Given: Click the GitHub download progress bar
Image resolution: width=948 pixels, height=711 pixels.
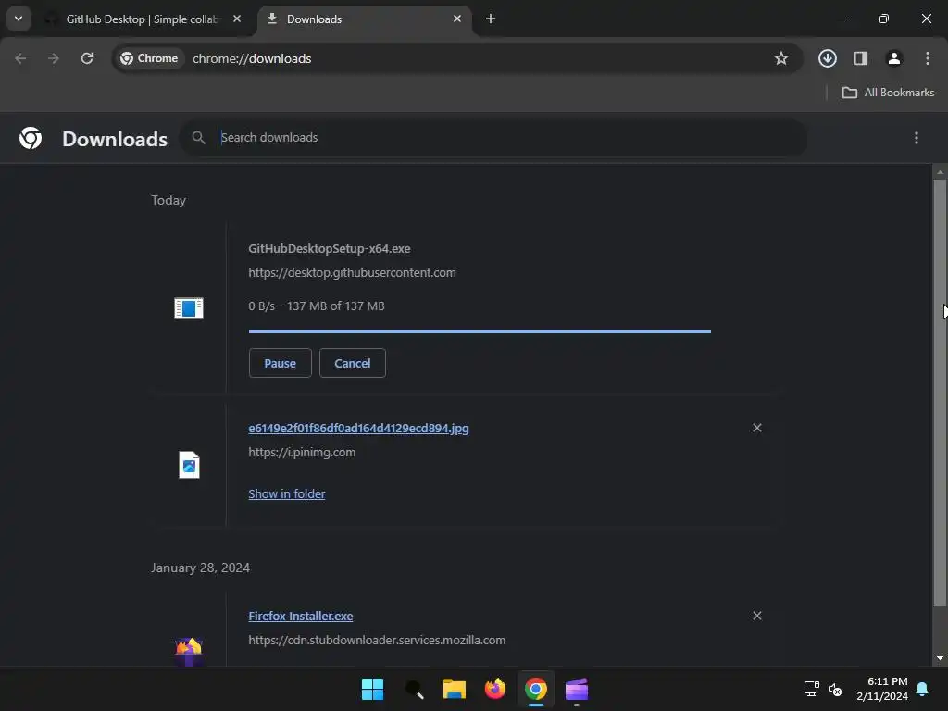Looking at the screenshot, I should (x=480, y=331).
